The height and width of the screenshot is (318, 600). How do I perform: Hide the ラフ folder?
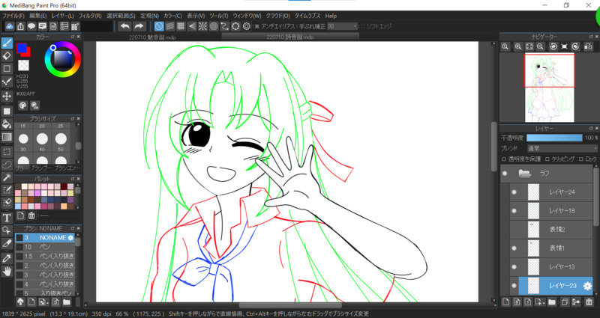tap(505, 174)
